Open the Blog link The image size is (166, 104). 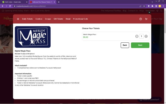point(125,11)
